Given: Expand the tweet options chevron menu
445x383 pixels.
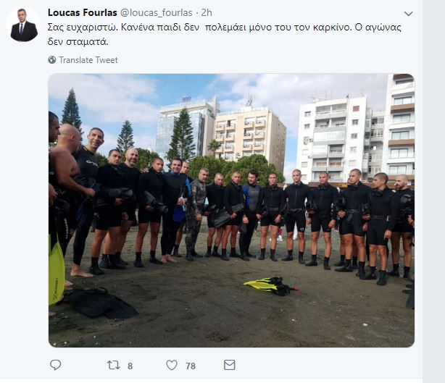Looking at the screenshot, I should [408, 14].
